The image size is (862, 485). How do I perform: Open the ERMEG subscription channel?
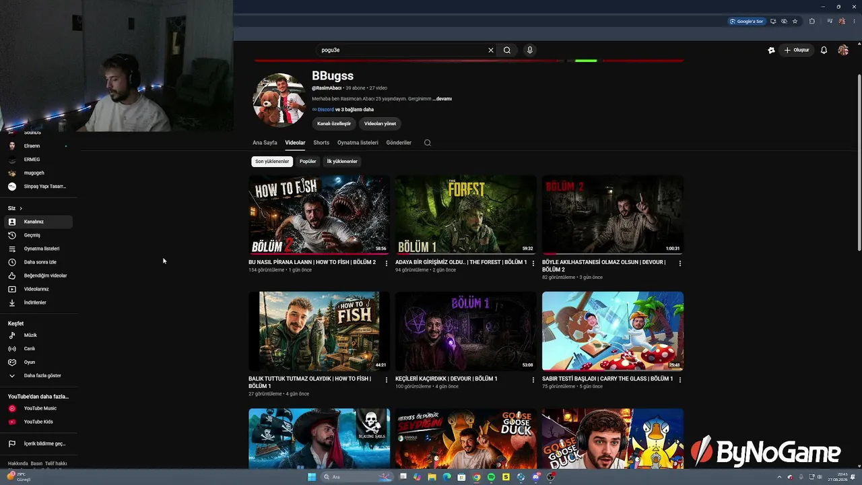(x=37, y=160)
